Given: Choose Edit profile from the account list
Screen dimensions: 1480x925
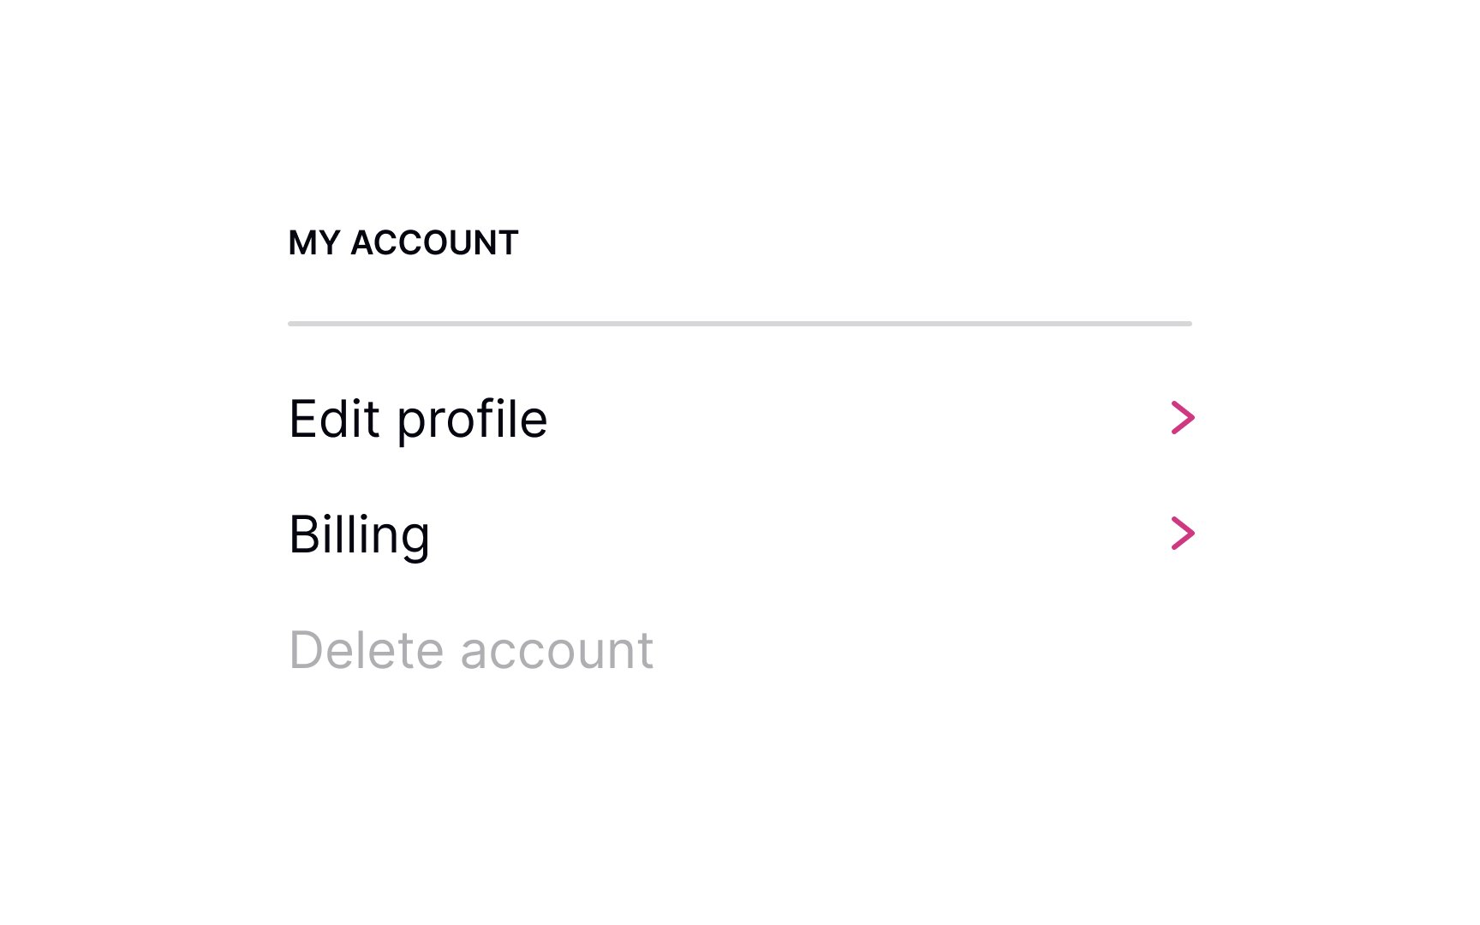Looking at the screenshot, I should click(418, 419).
